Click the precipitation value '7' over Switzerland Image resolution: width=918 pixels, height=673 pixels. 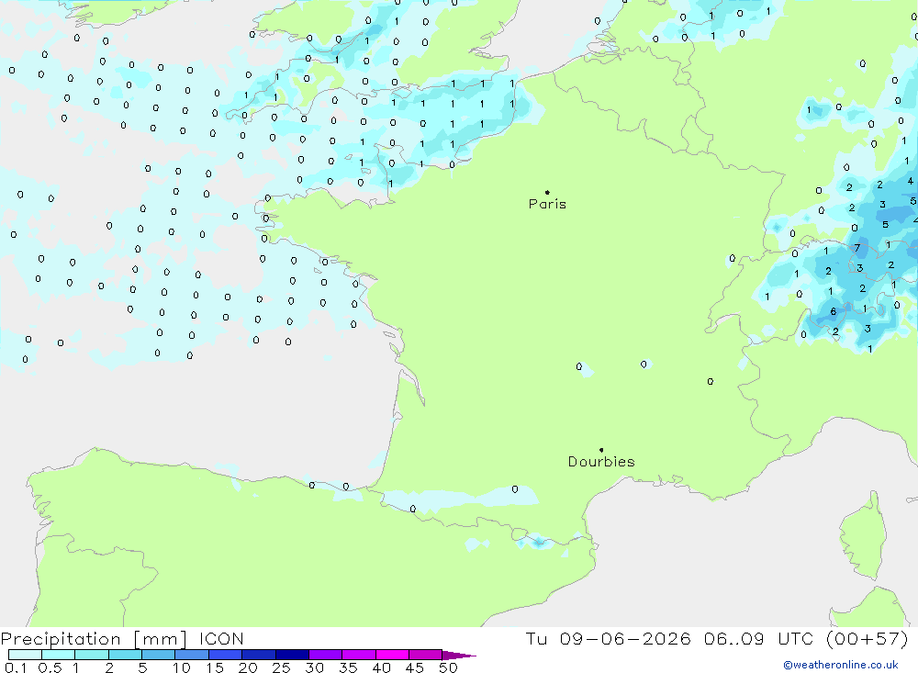(x=857, y=248)
